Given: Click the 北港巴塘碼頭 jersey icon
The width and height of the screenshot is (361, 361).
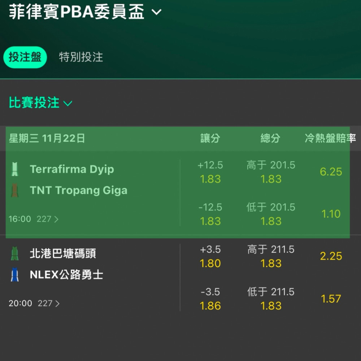Looking at the screenshot, I should pos(15,253).
